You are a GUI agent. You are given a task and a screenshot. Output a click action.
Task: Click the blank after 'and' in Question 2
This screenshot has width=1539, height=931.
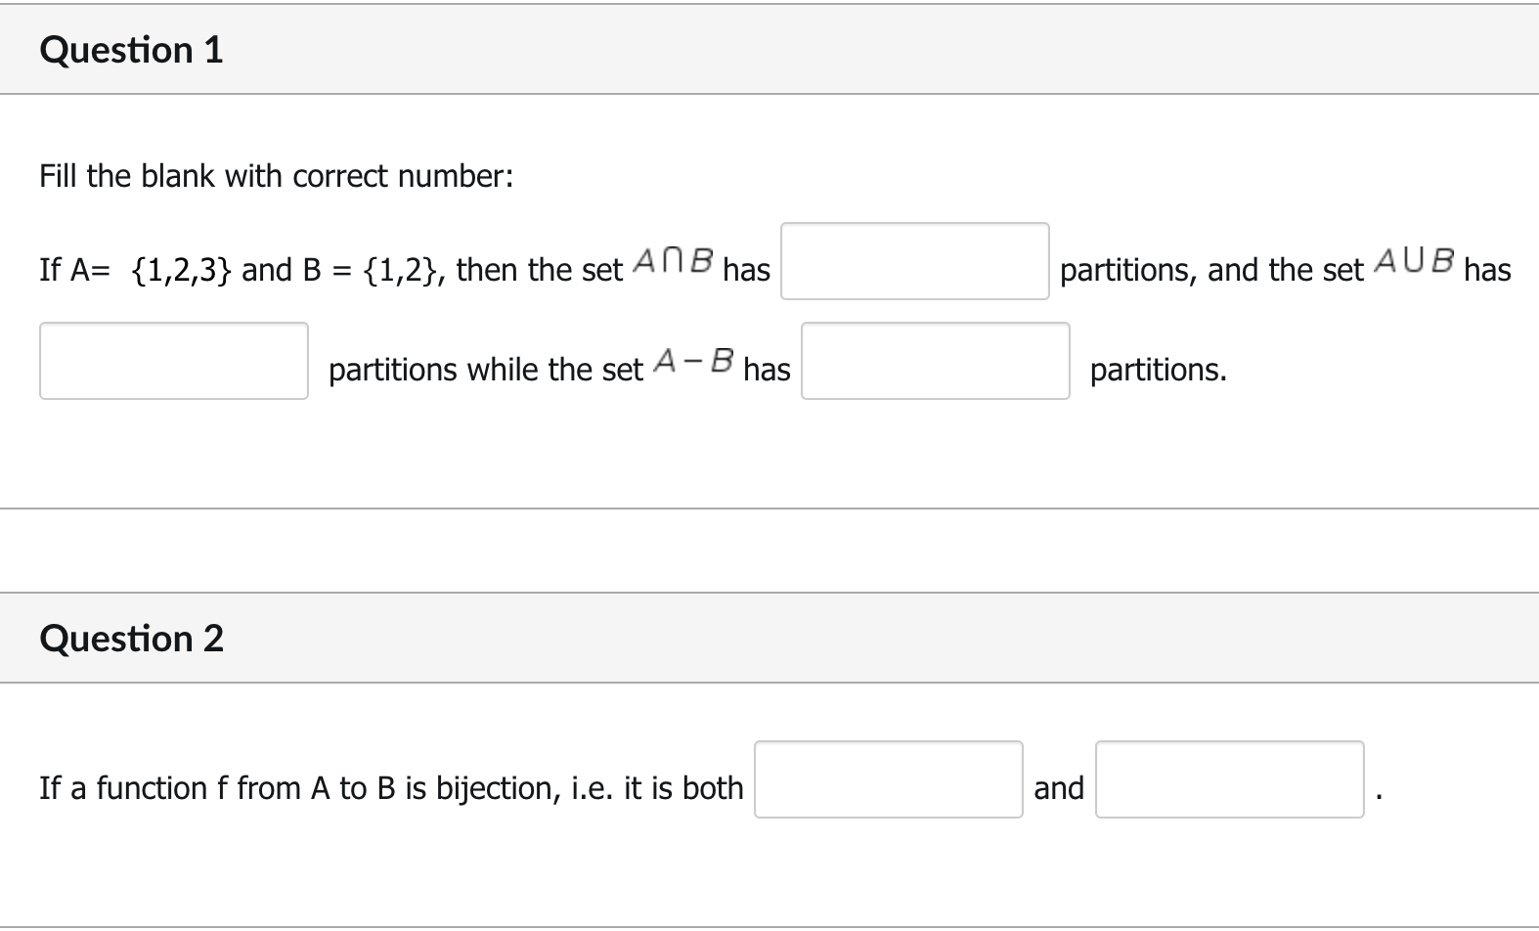(x=1230, y=779)
